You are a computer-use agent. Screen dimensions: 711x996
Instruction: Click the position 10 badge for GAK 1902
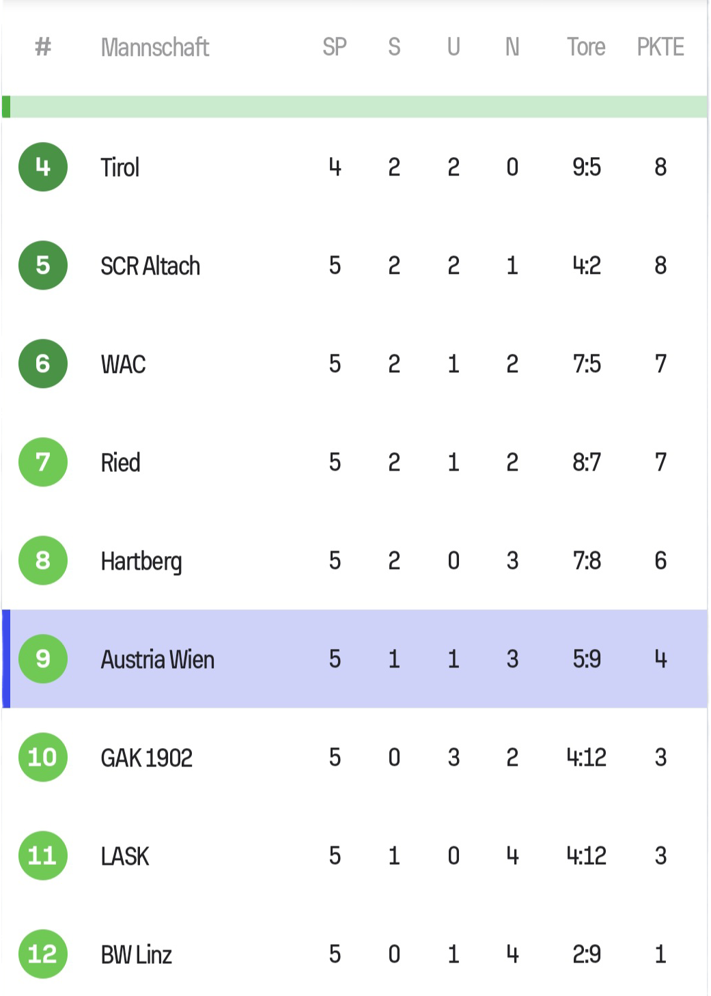(43, 757)
